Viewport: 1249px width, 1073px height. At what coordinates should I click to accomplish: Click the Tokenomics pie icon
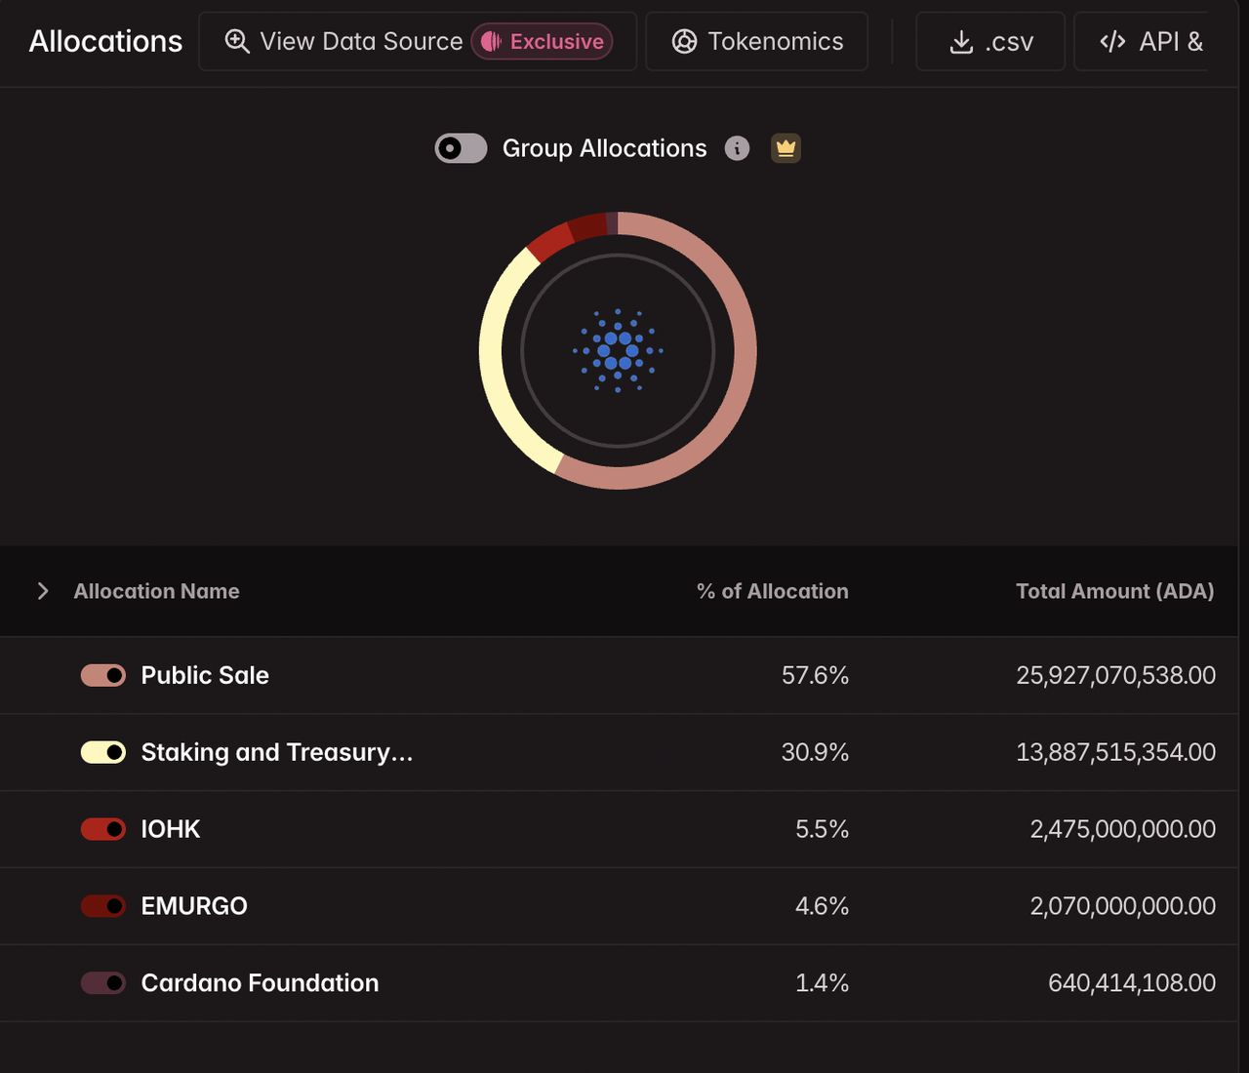(685, 41)
